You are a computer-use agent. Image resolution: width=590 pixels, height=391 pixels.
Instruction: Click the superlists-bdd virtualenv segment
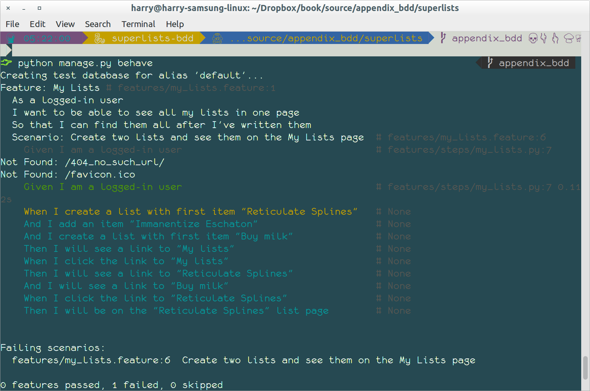coord(153,38)
